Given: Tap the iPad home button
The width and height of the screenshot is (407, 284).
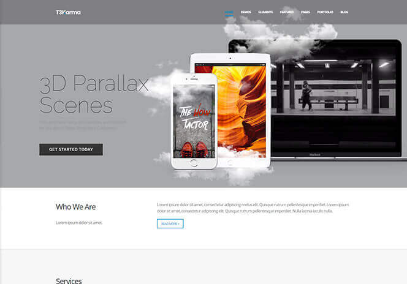Looking at the screenshot, I should pyautogui.click(x=231, y=163).
